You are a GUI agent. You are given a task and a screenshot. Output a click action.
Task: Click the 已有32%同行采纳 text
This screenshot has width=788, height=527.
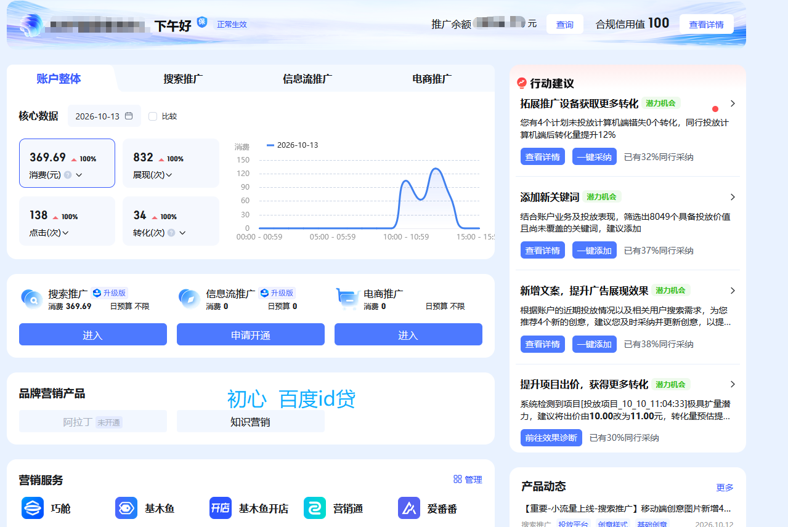pyautogui.click(x=659, y=157)
